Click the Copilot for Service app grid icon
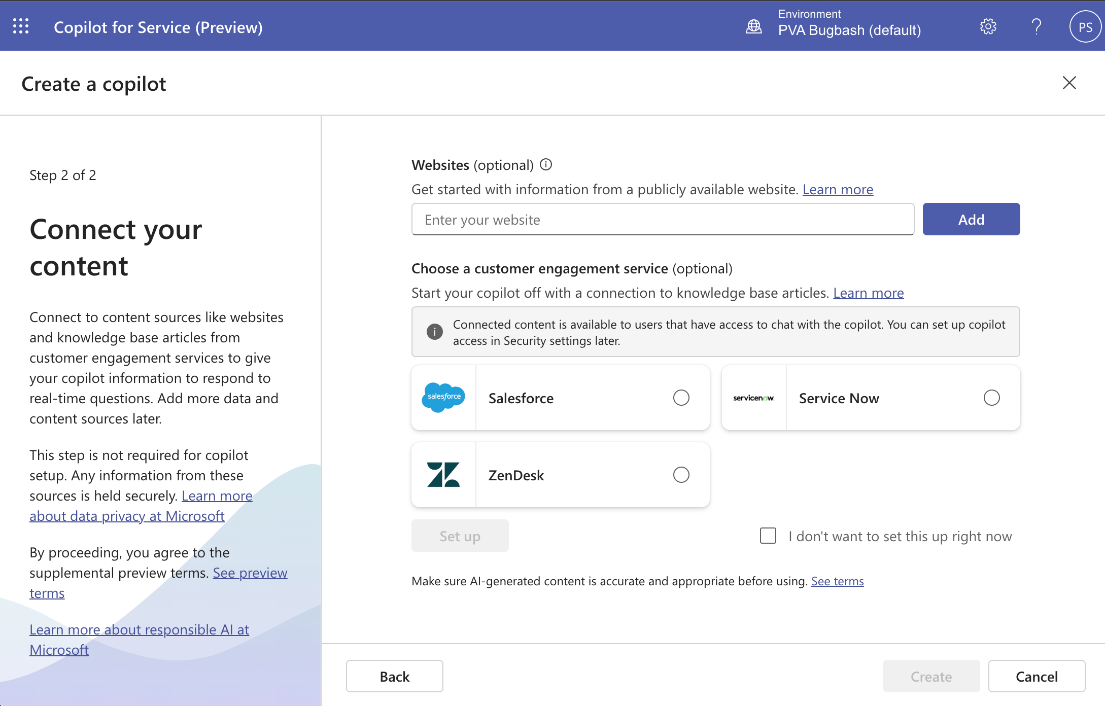 [21, 26]
